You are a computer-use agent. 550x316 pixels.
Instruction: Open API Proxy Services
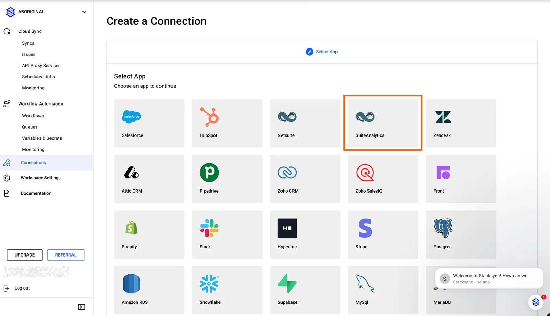pos(41,66)
